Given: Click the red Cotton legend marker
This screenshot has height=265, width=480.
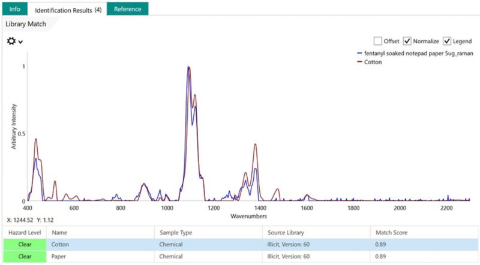Looking at the screenshot, I should 359,62.
